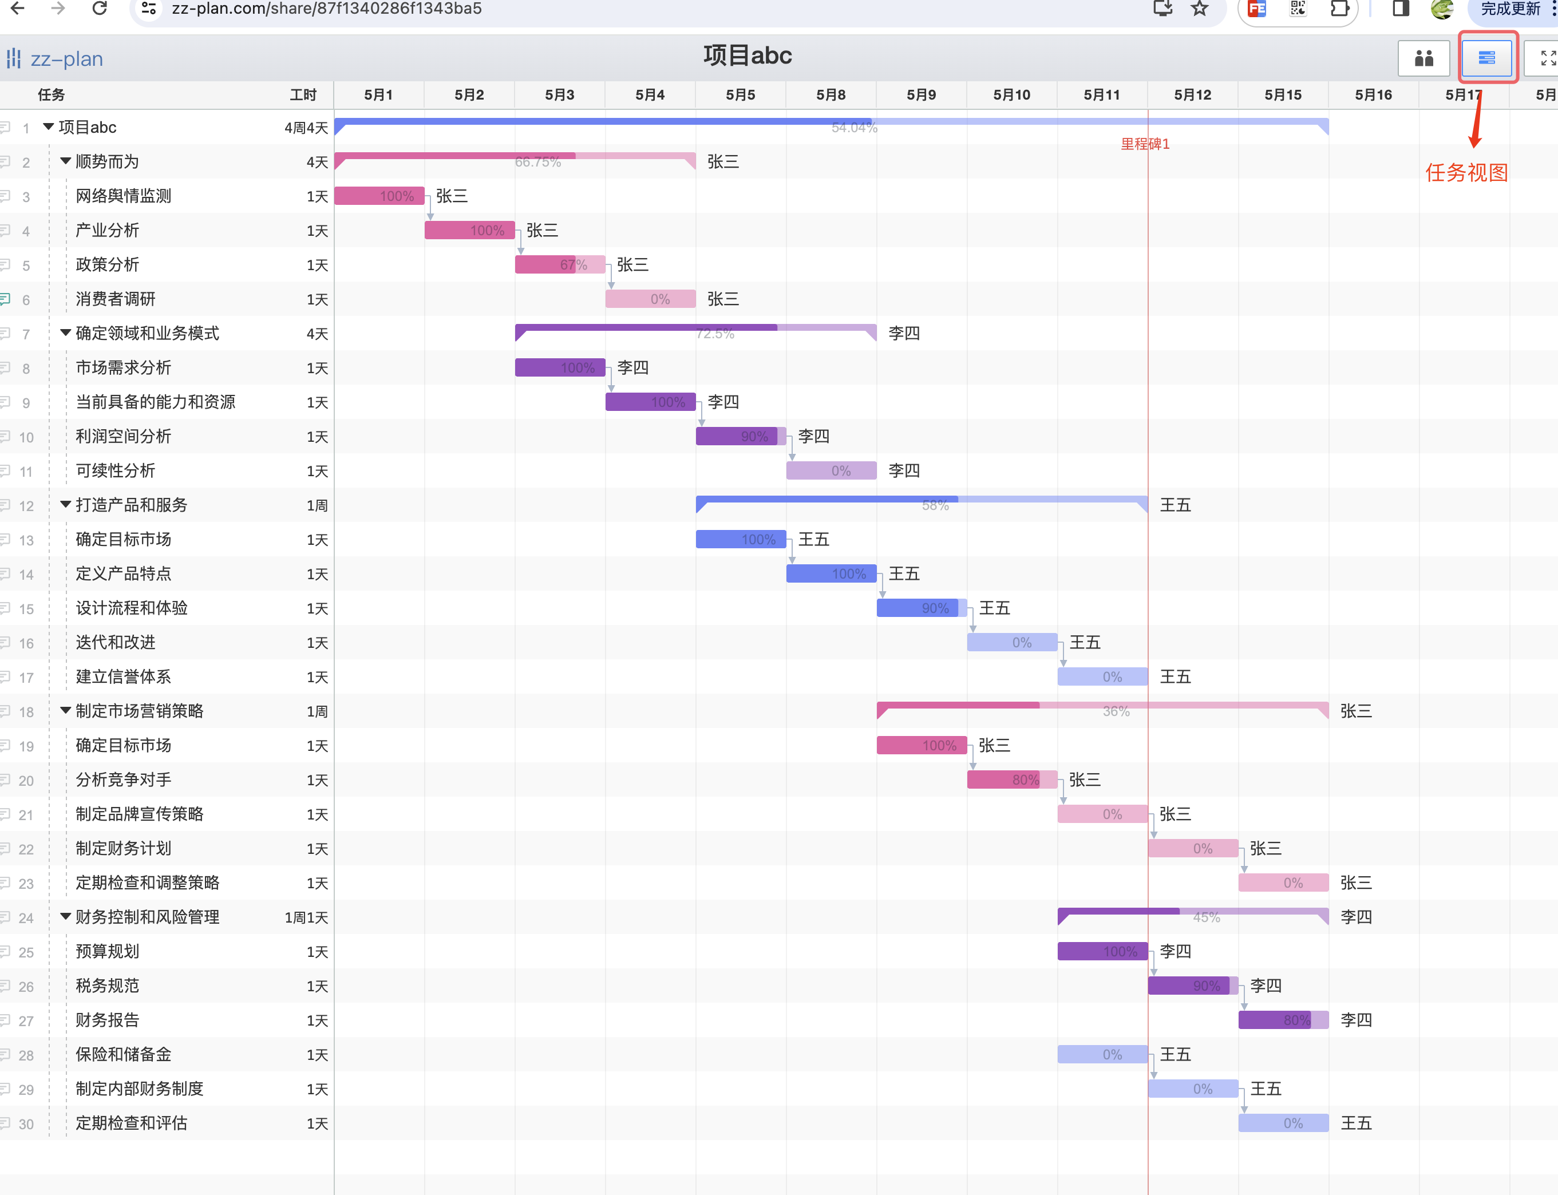1558x1195 pixels.
Task: Select the 顺势而为 66.75% summary bar
Action: click(515, 160)
